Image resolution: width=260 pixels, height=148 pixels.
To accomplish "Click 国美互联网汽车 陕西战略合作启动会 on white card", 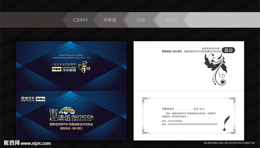I will click(202, 51).
